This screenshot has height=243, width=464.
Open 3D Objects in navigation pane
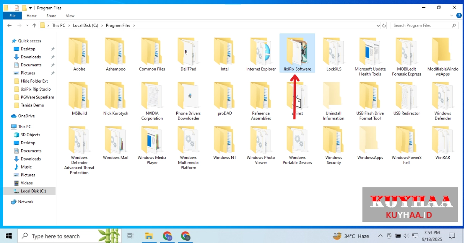coord(31,135)
